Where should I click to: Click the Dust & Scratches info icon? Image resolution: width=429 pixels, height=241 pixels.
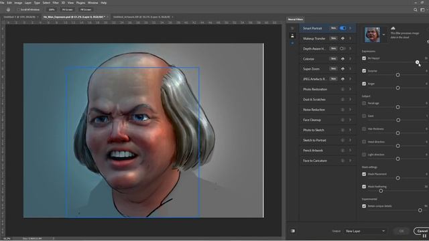tap(343, 100)
